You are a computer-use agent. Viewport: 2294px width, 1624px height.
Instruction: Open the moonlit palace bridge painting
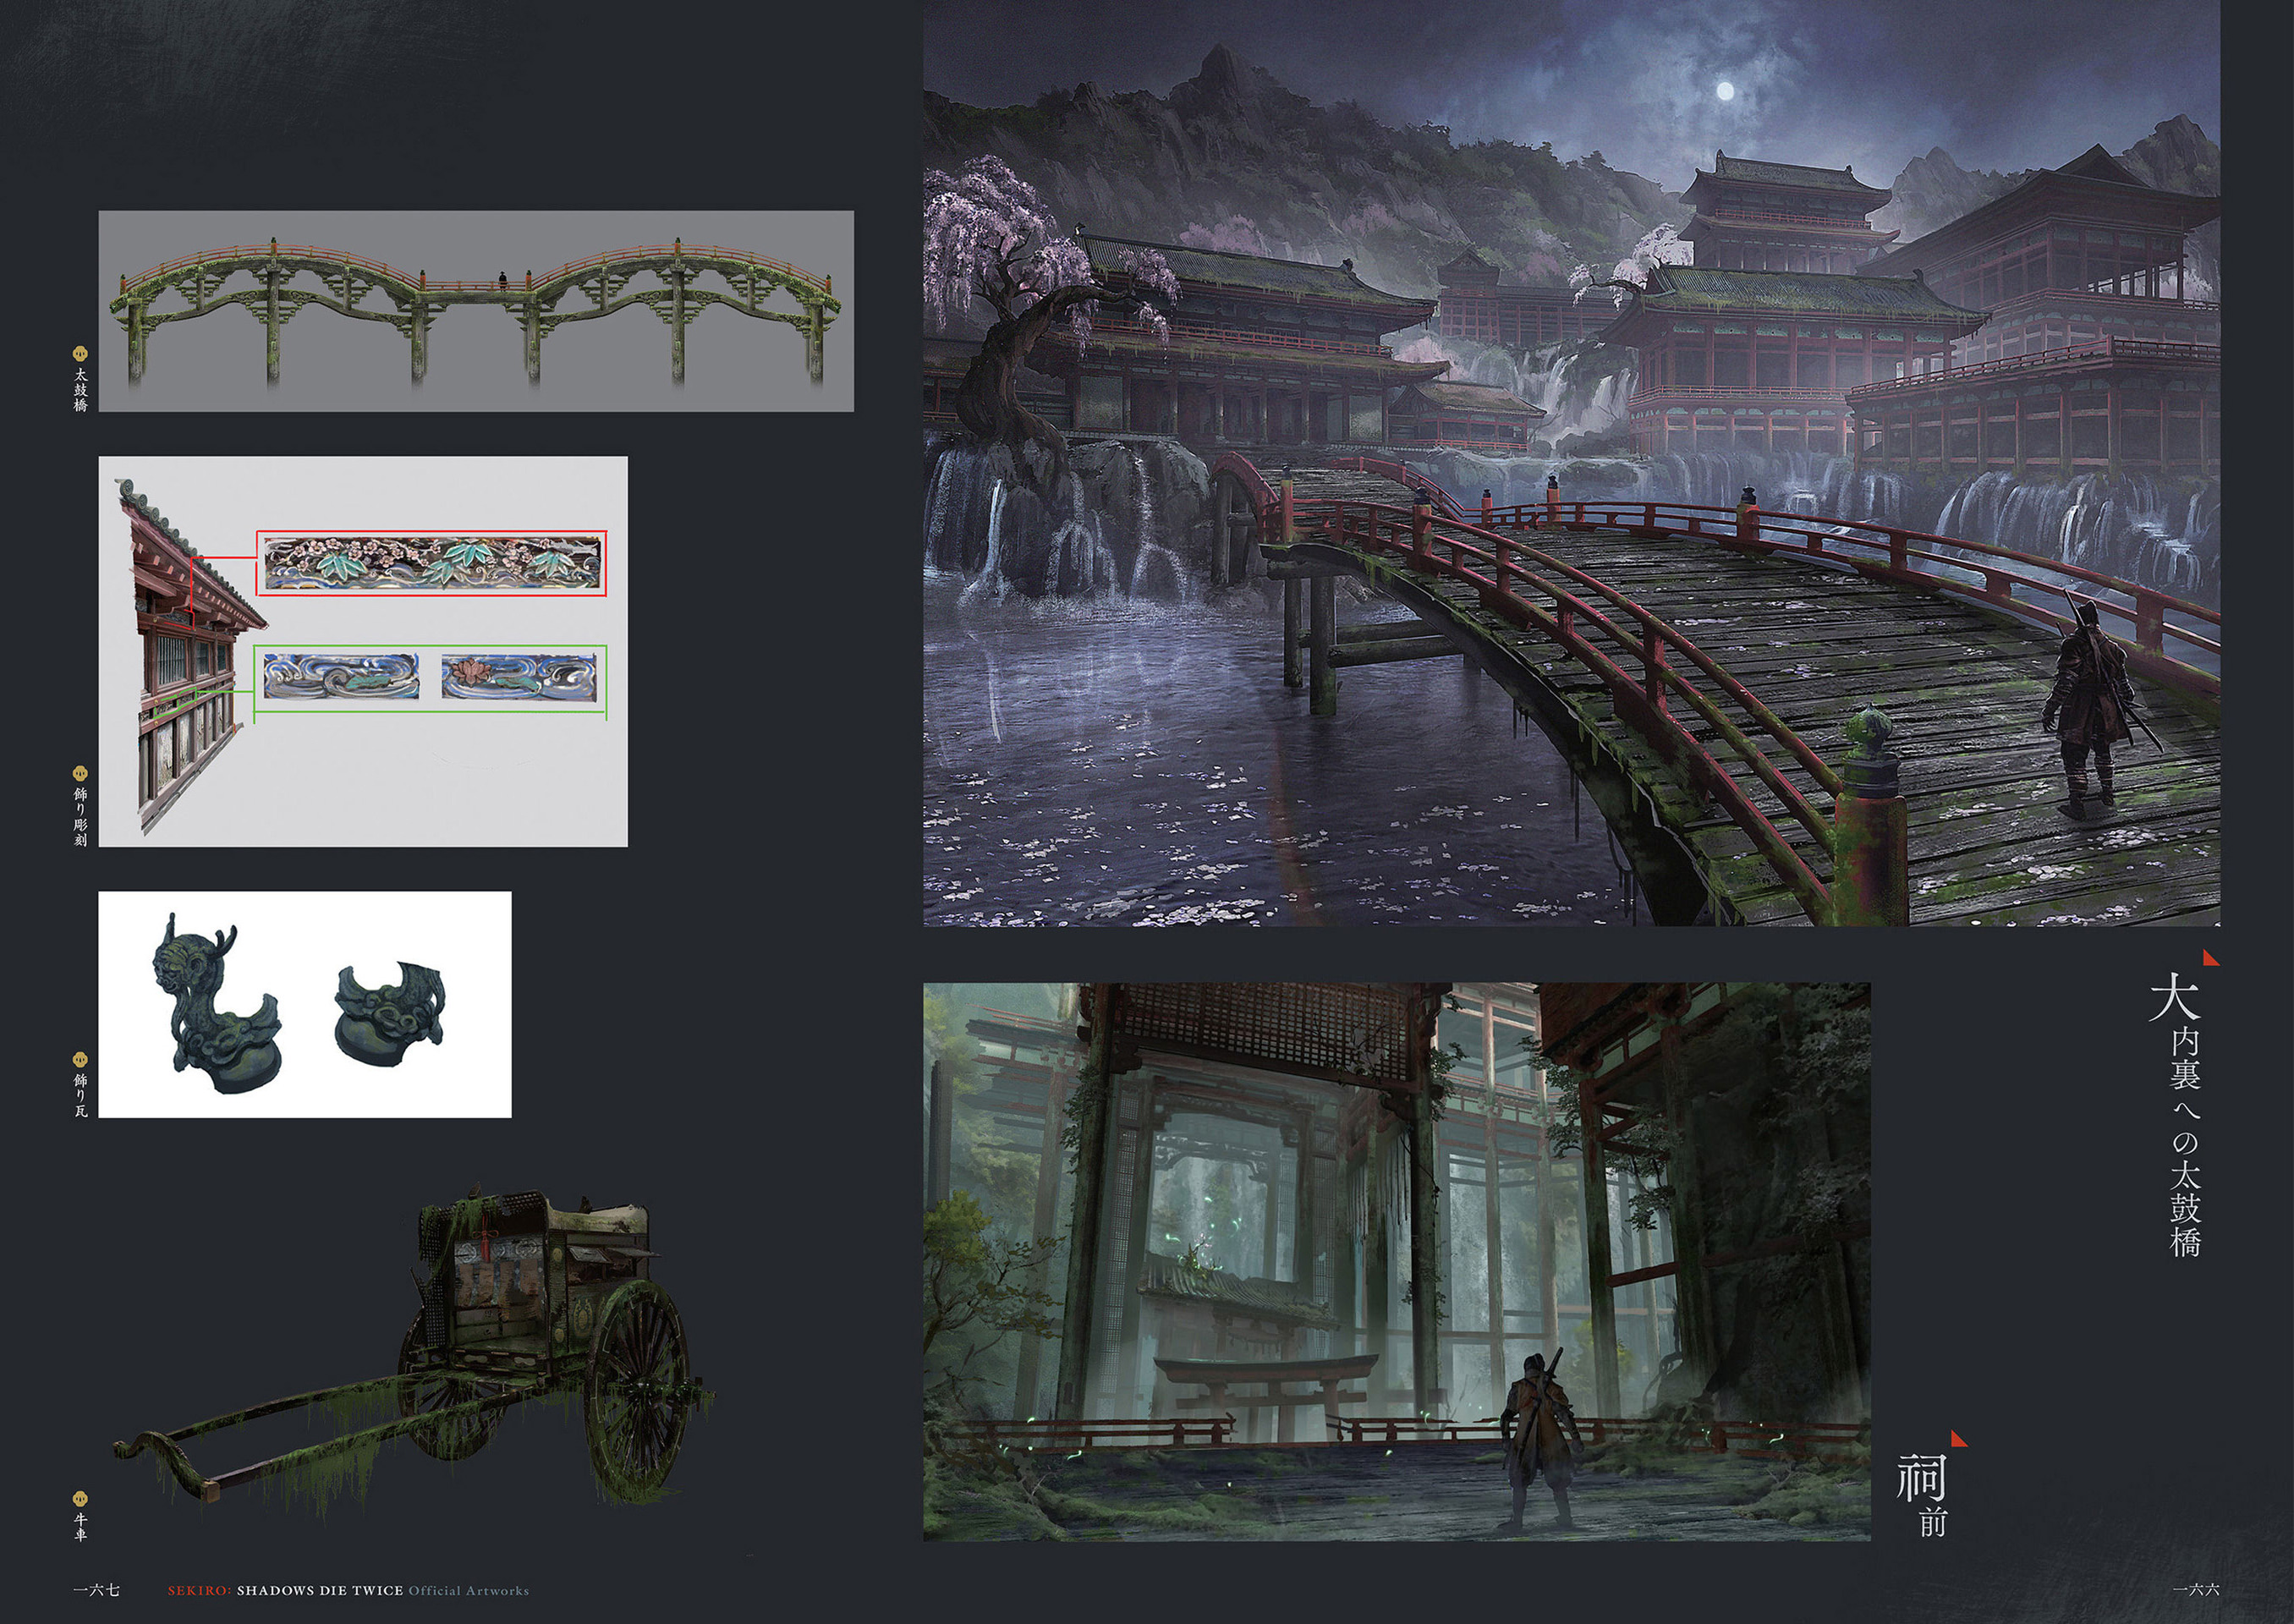[1571, 463]
